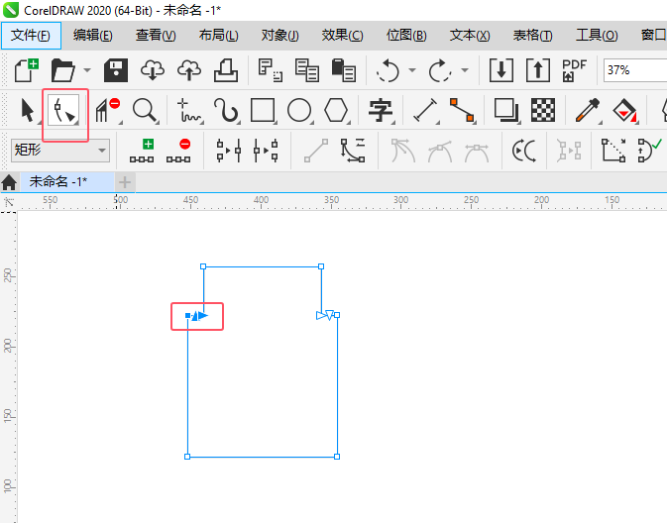Screen dimensions: 667x523
Task: Copy the selection
Action: 306,70
